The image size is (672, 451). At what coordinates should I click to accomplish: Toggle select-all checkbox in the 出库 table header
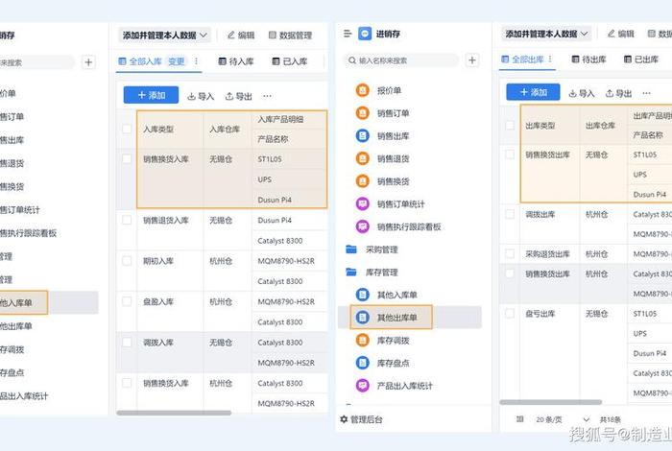pyautogui.click(x=510, y=125)
